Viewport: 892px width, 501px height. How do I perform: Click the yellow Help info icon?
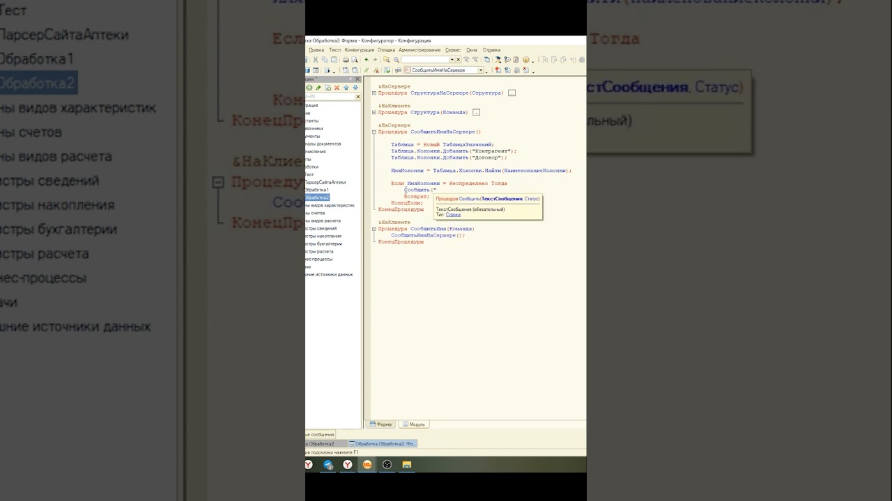coord(525,60)
